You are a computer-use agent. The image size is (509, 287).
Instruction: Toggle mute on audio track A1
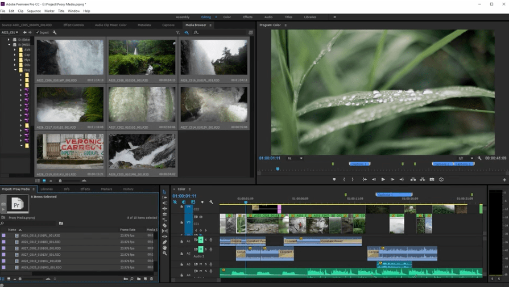201,240
